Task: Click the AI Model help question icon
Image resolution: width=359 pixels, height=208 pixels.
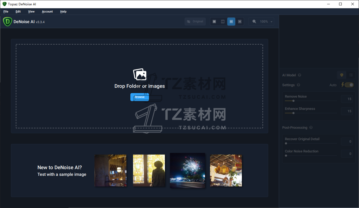Action: pos(300,75)
